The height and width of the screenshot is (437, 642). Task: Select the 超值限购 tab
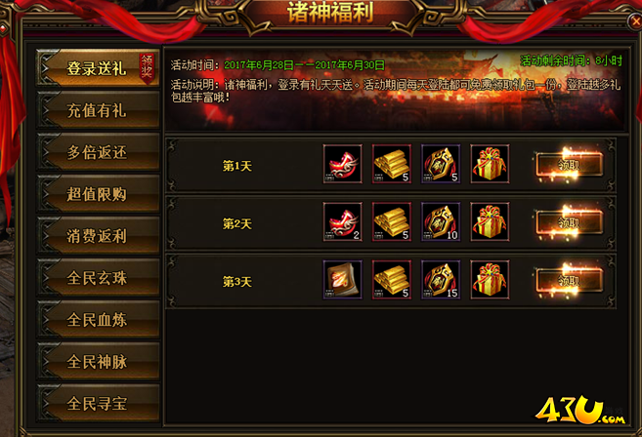(x=98, y=194)
